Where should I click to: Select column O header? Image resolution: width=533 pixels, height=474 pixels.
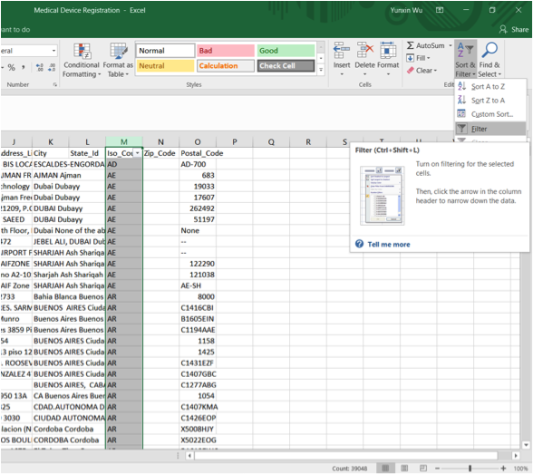tap(198, 141)
